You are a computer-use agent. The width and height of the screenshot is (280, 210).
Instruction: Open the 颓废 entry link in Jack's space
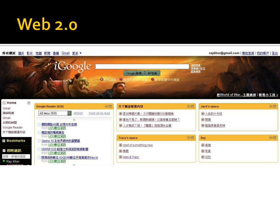pos(208,119)
